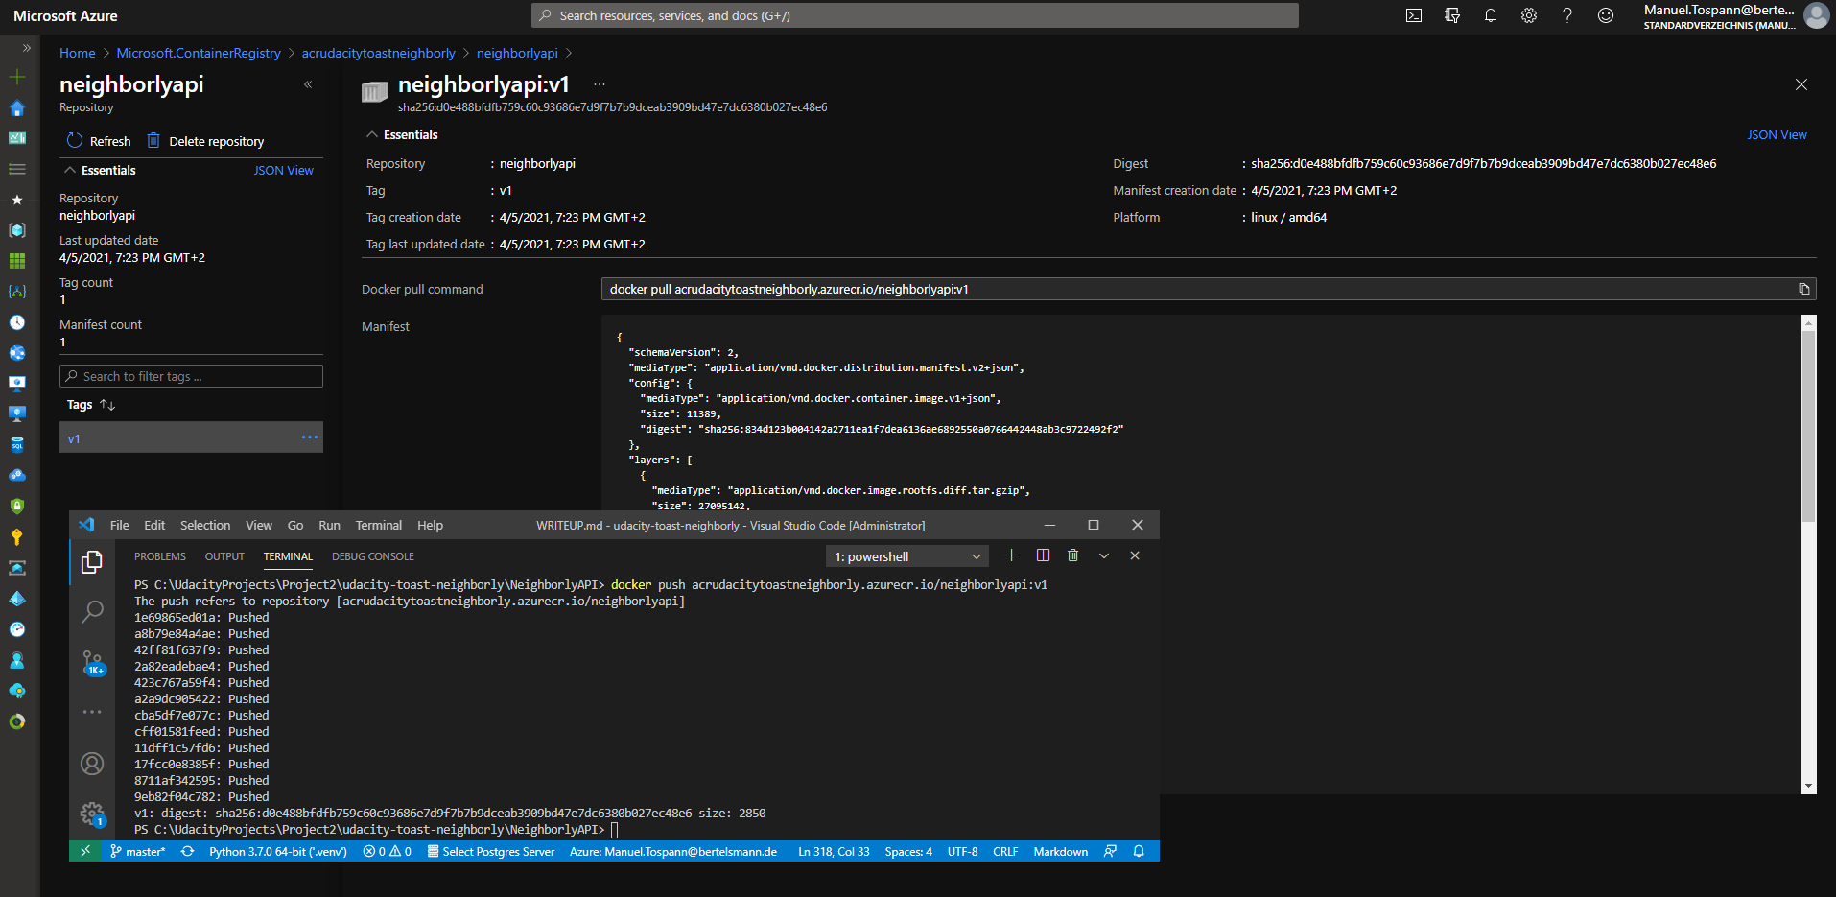Screen dimensions: 1836x897
Task: Open Azure notifications bell
Action: [1491, 15]
